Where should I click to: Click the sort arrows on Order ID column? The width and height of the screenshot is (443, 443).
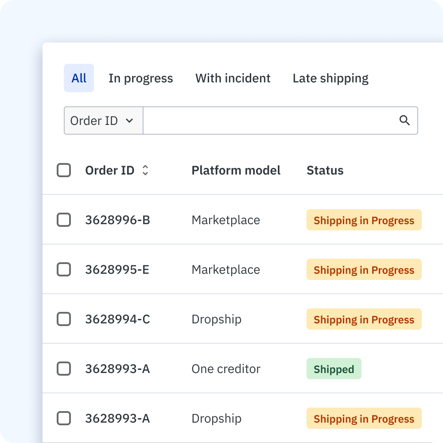click(x=145, y=170)
